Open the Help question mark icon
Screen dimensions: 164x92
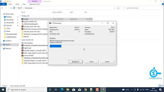tap(163, 4)
